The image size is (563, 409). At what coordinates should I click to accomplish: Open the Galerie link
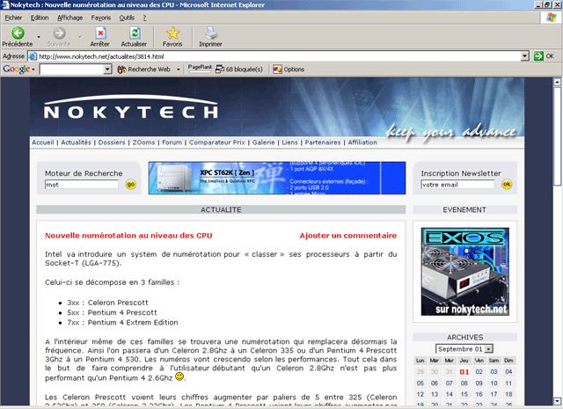point(264,142)
